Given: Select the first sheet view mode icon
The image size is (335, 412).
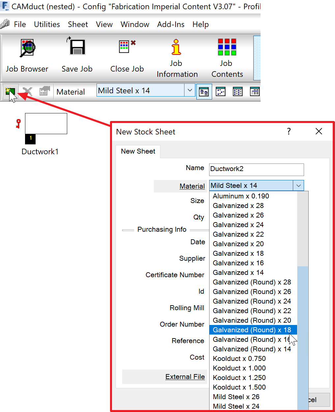Looking at the screenshot, I should 204,92.
